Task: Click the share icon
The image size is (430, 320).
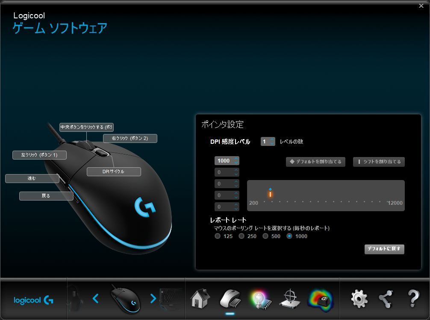Action: pos(386,299)
